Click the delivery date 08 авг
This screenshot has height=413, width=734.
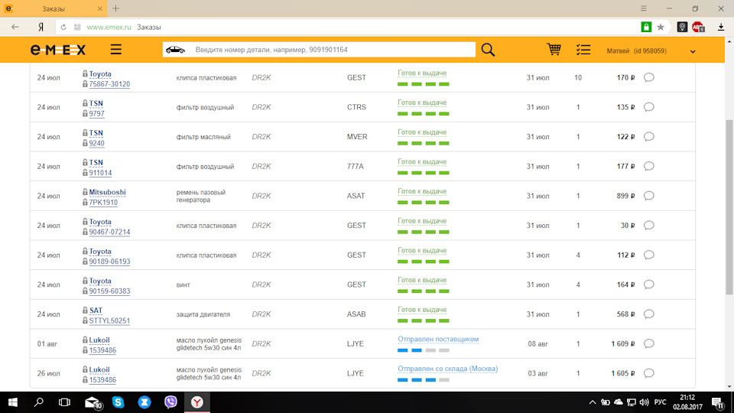click(x=538, y=343)
